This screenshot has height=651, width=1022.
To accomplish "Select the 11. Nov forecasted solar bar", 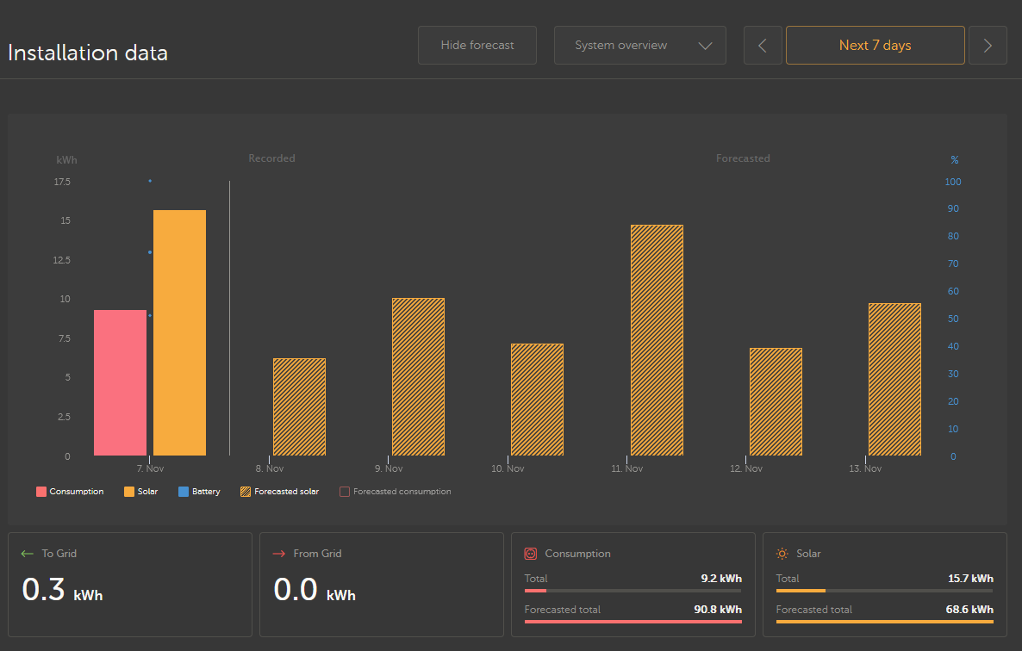I will 657,340.
